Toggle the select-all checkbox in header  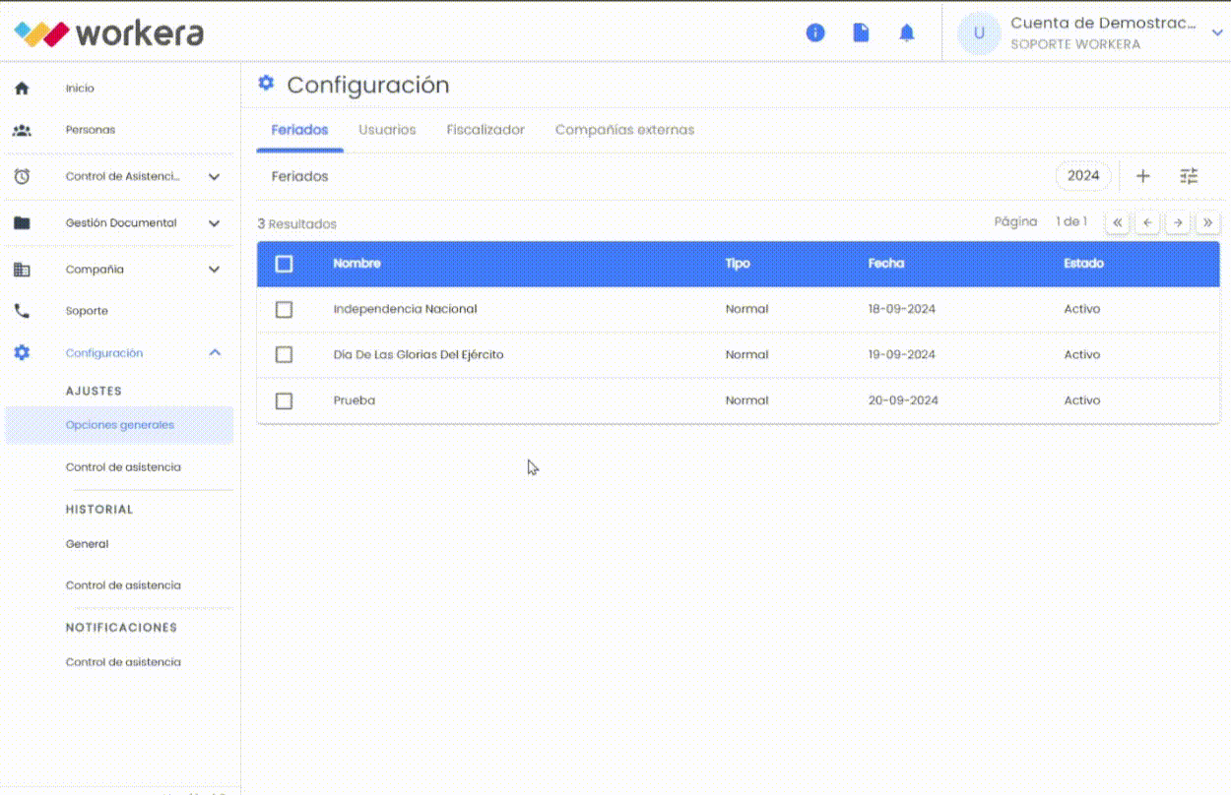coord(285,264)
